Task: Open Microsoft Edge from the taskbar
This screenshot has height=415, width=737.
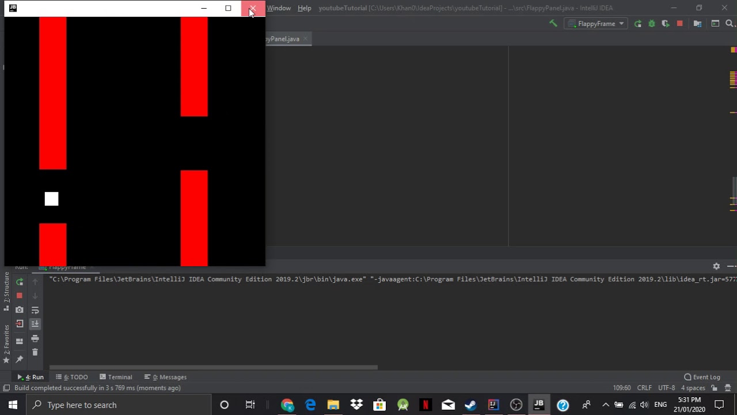Action: coord(310,405)
